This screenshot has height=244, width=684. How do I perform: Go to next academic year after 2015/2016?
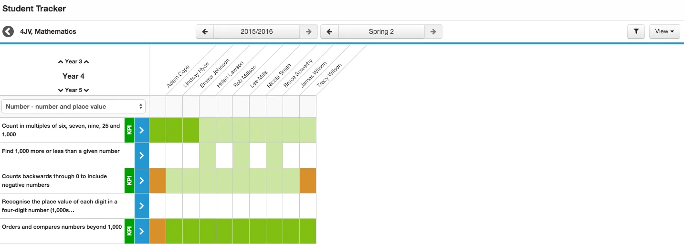click(309, 31)
